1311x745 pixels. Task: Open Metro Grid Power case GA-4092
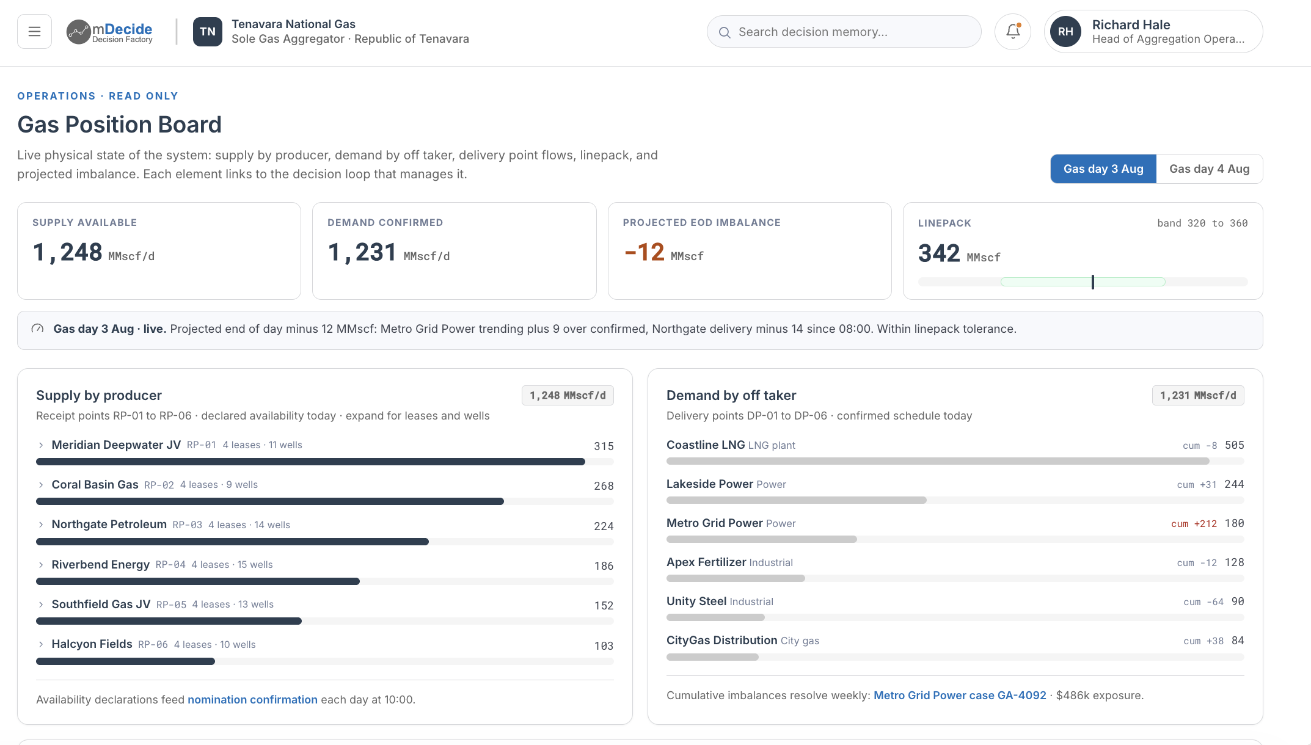tap(960, 696)
